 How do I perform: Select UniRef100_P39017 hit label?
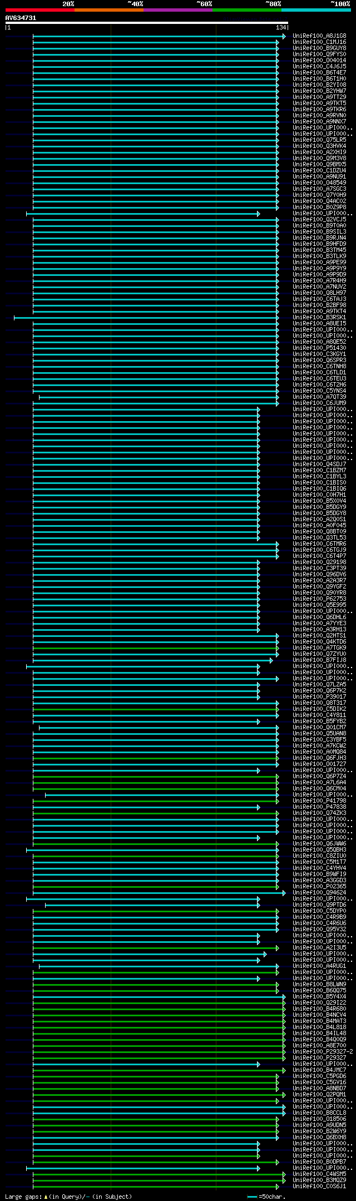tap(319, 697)
